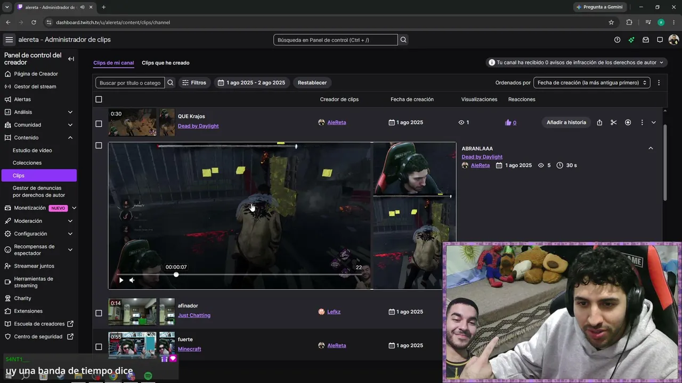Play the ABRANLAAA clip
The width and height of the screenshot is (682, 383).
[121, 280]
